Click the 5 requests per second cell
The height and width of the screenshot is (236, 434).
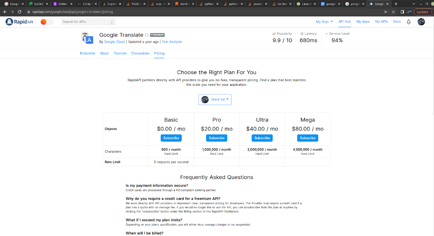(171, 162)
